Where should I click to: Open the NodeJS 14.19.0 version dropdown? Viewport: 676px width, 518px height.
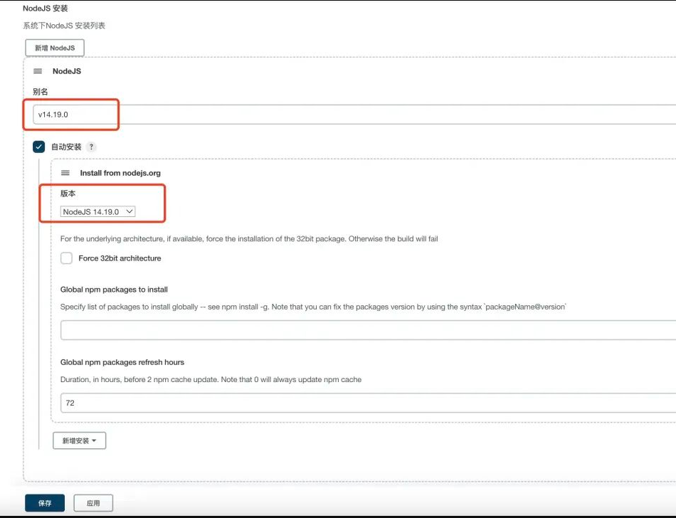point(98,211)
